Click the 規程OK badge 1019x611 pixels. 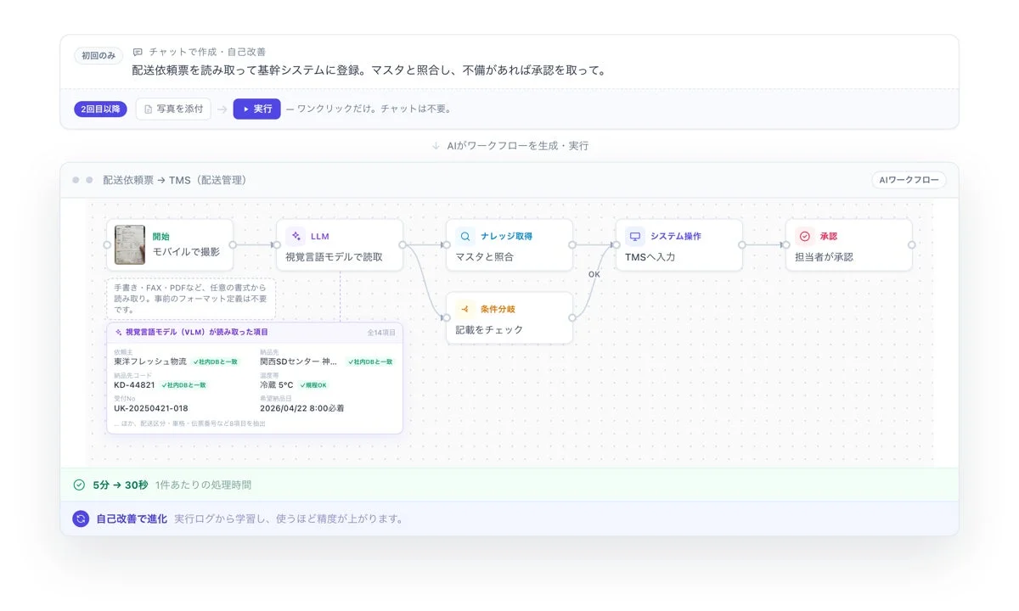coord(313,385)
